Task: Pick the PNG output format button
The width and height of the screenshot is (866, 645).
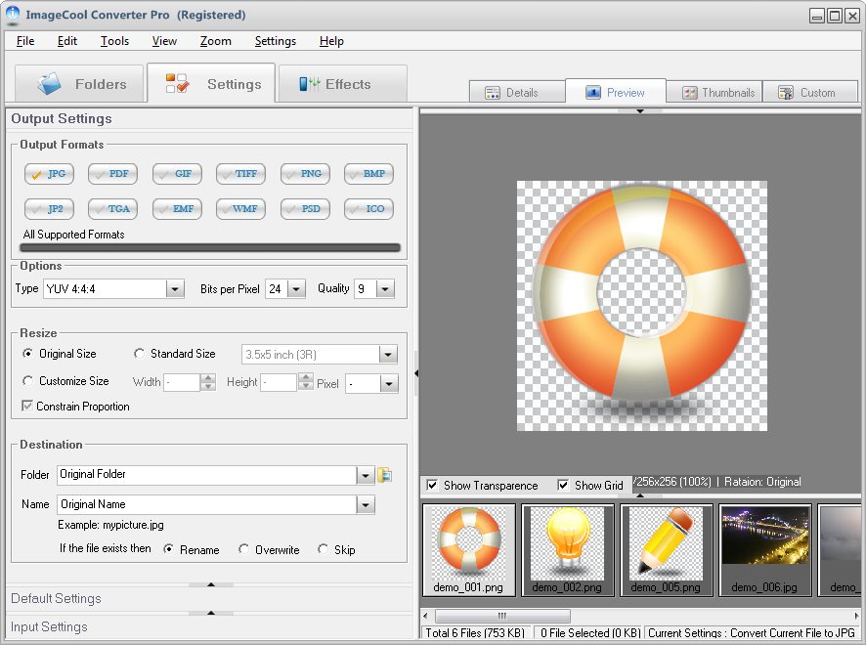Action: [x=305, y=174]
